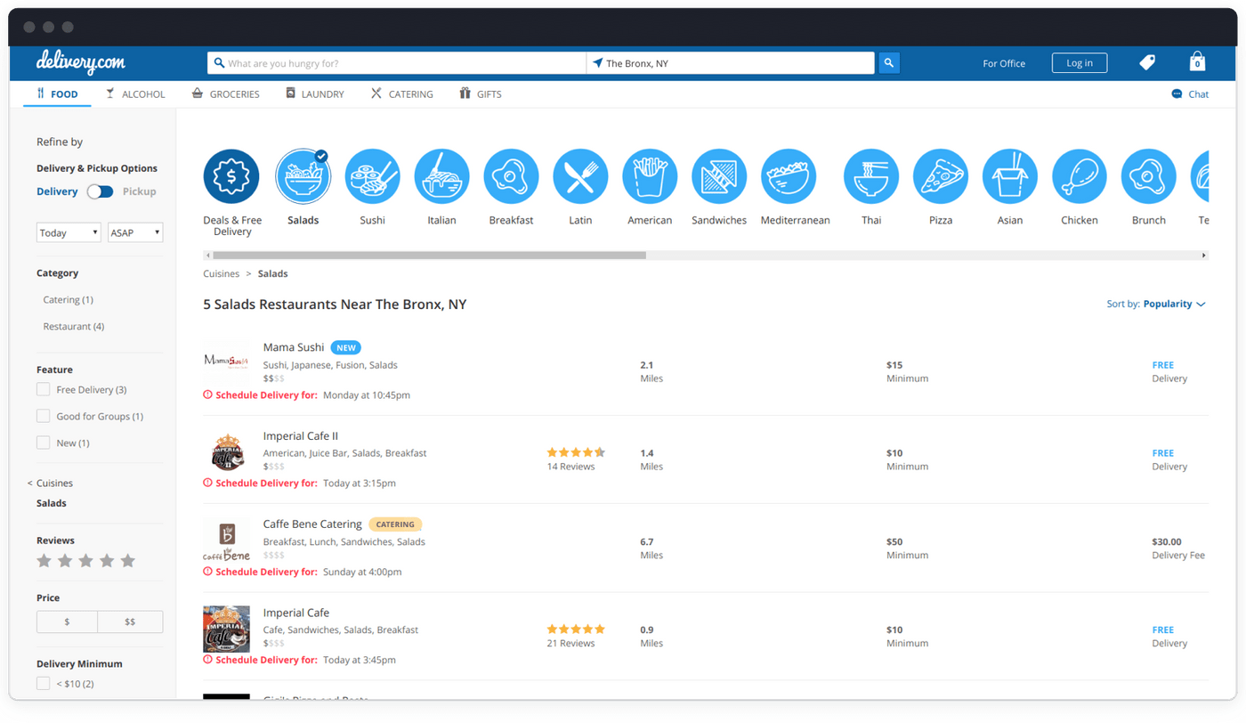The height and width of the screenshot is (723, 1246).
Task: Open the Sort by Popularity dropdown
Action: coord(1156,304)
